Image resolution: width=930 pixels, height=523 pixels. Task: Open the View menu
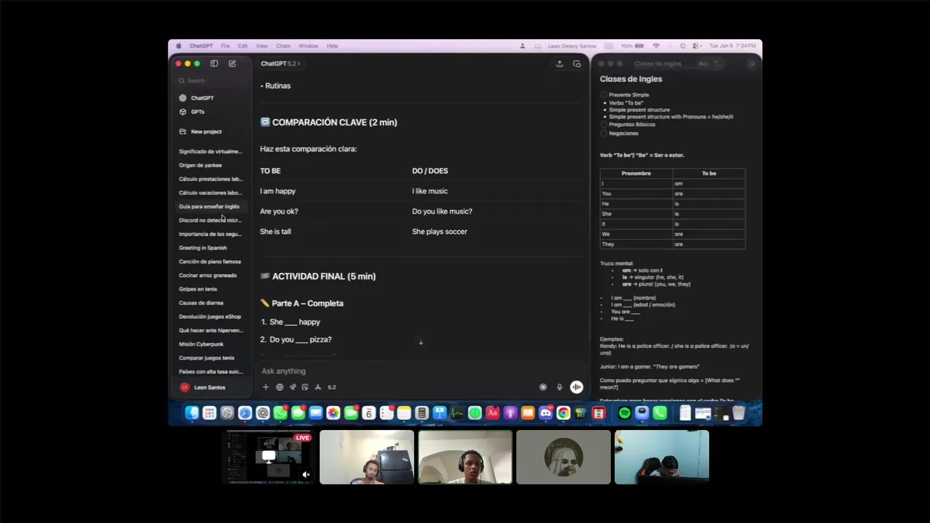(262, 46)
